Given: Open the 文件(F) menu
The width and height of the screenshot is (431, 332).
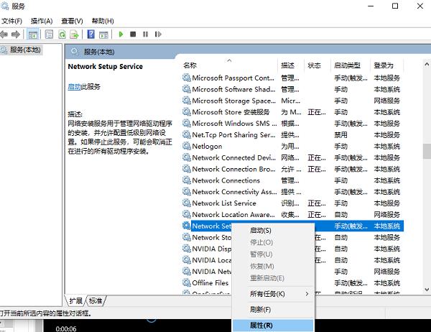Looking at the screenshot, I should 11,21.
